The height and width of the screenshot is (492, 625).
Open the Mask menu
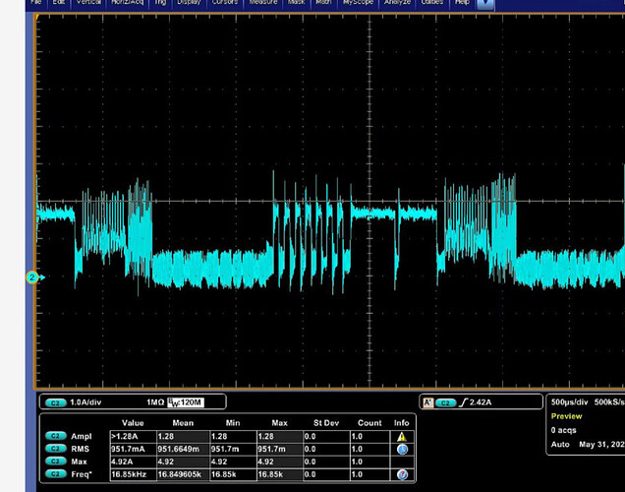[x=296, y=2]
